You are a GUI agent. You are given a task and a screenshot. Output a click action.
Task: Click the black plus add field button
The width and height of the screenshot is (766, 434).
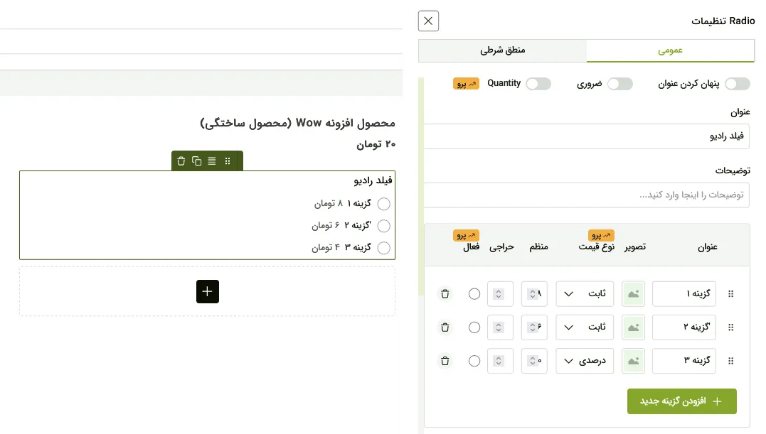pos(208,292)
